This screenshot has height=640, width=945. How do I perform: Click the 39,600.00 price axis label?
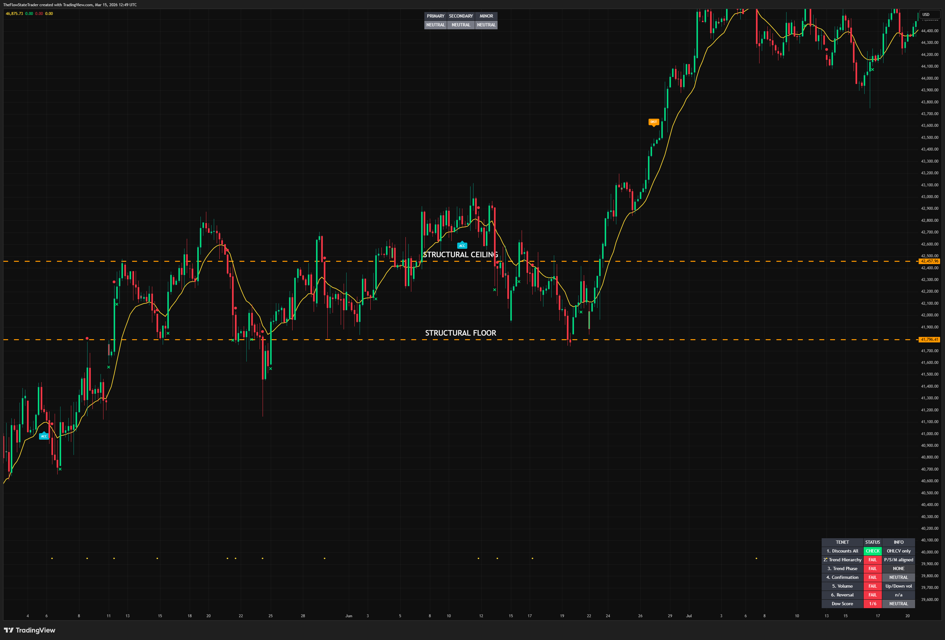click(930, 600)
